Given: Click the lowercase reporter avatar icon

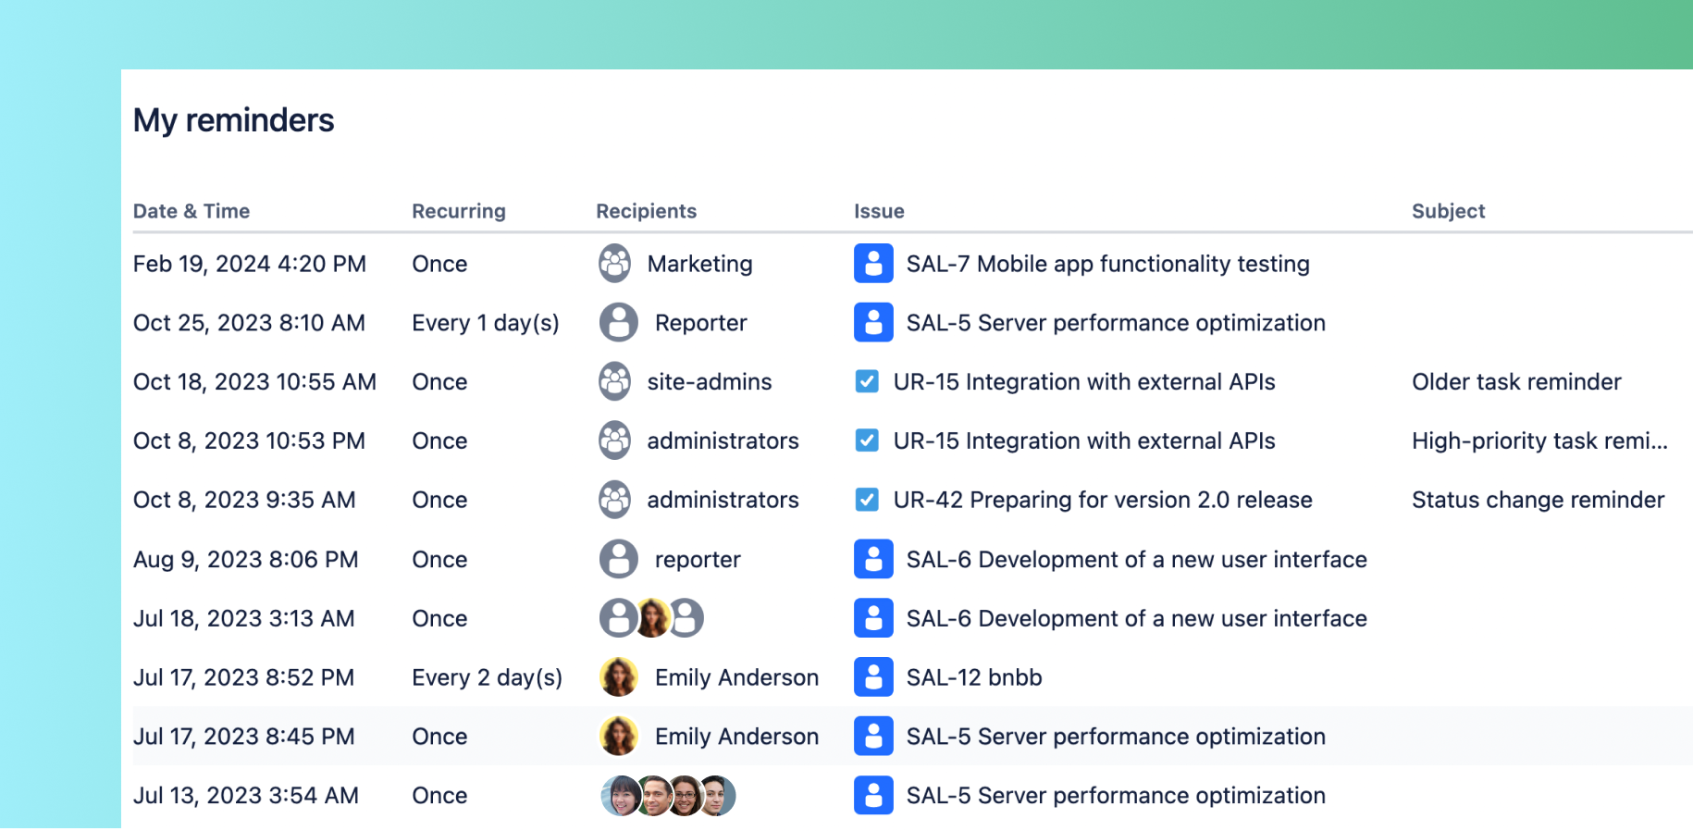Looking at the screenshot, I should click(x=618, y=559).
